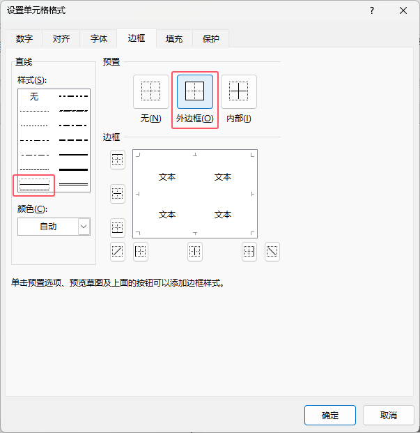Toggle diagonal up border button
The image size is (420, 433).
coord(118,252)
